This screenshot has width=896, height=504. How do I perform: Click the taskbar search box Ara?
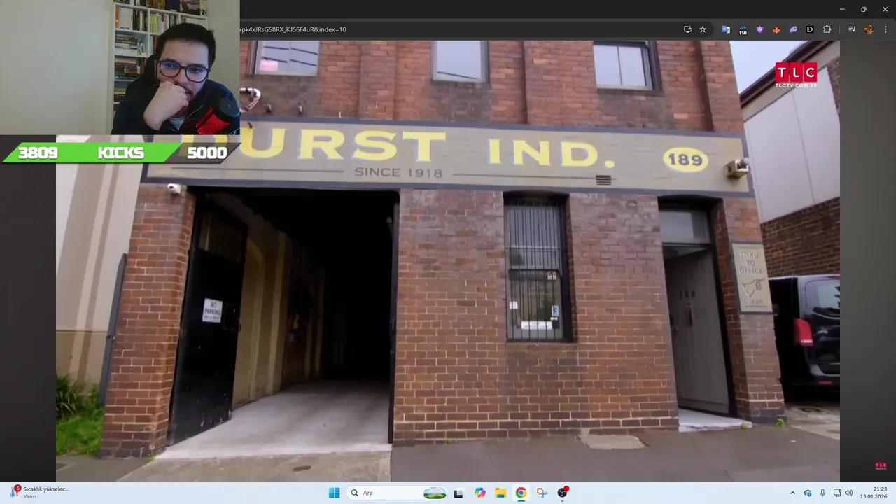click(398, 493)
